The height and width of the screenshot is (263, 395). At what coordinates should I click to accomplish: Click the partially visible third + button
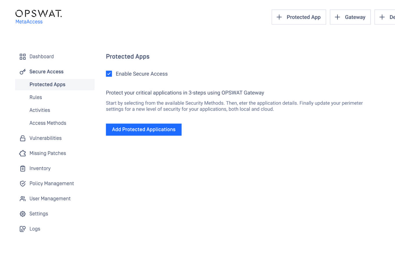[x=385, y=17]
